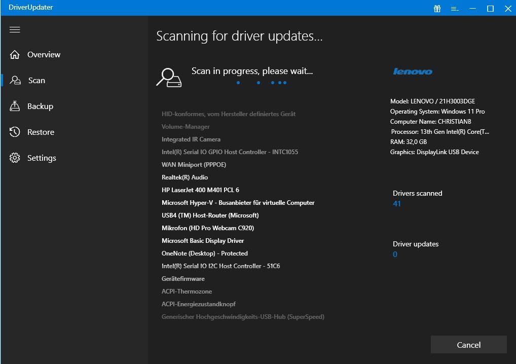The image size is (516, 364).
Task: Click the Restore clock icon
Action: click(15, 132)
